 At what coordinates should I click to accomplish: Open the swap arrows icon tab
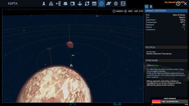(87, 4)
